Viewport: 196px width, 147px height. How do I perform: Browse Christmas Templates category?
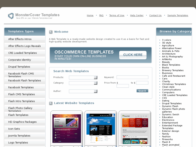[x=174, y=84]
